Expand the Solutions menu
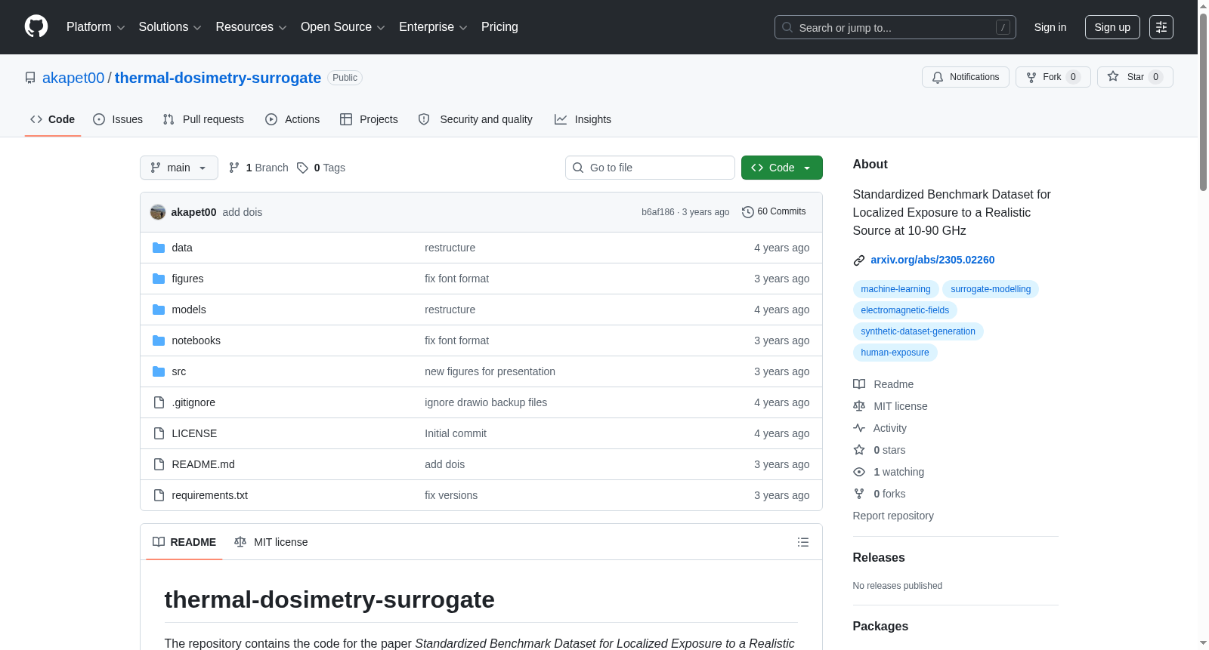 (170, 27)
